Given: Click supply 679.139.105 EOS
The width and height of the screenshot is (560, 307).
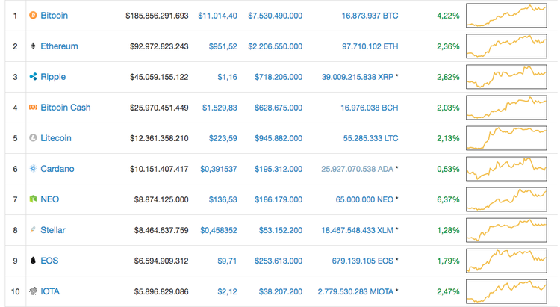Looking at the screenshot, I should (363, 261).
